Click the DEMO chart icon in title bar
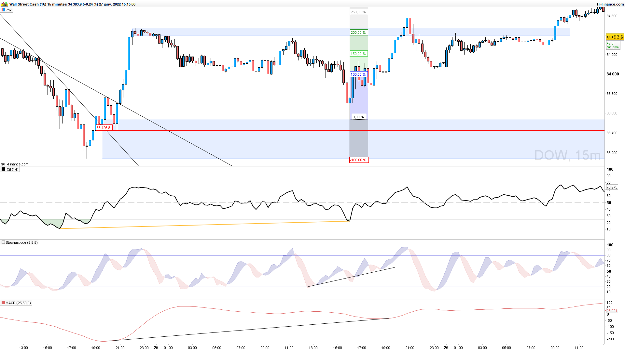This screenshot has width=625, height=351. (5, 4)
